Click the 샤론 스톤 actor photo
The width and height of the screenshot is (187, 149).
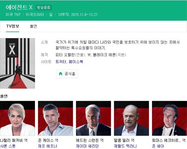17,118
